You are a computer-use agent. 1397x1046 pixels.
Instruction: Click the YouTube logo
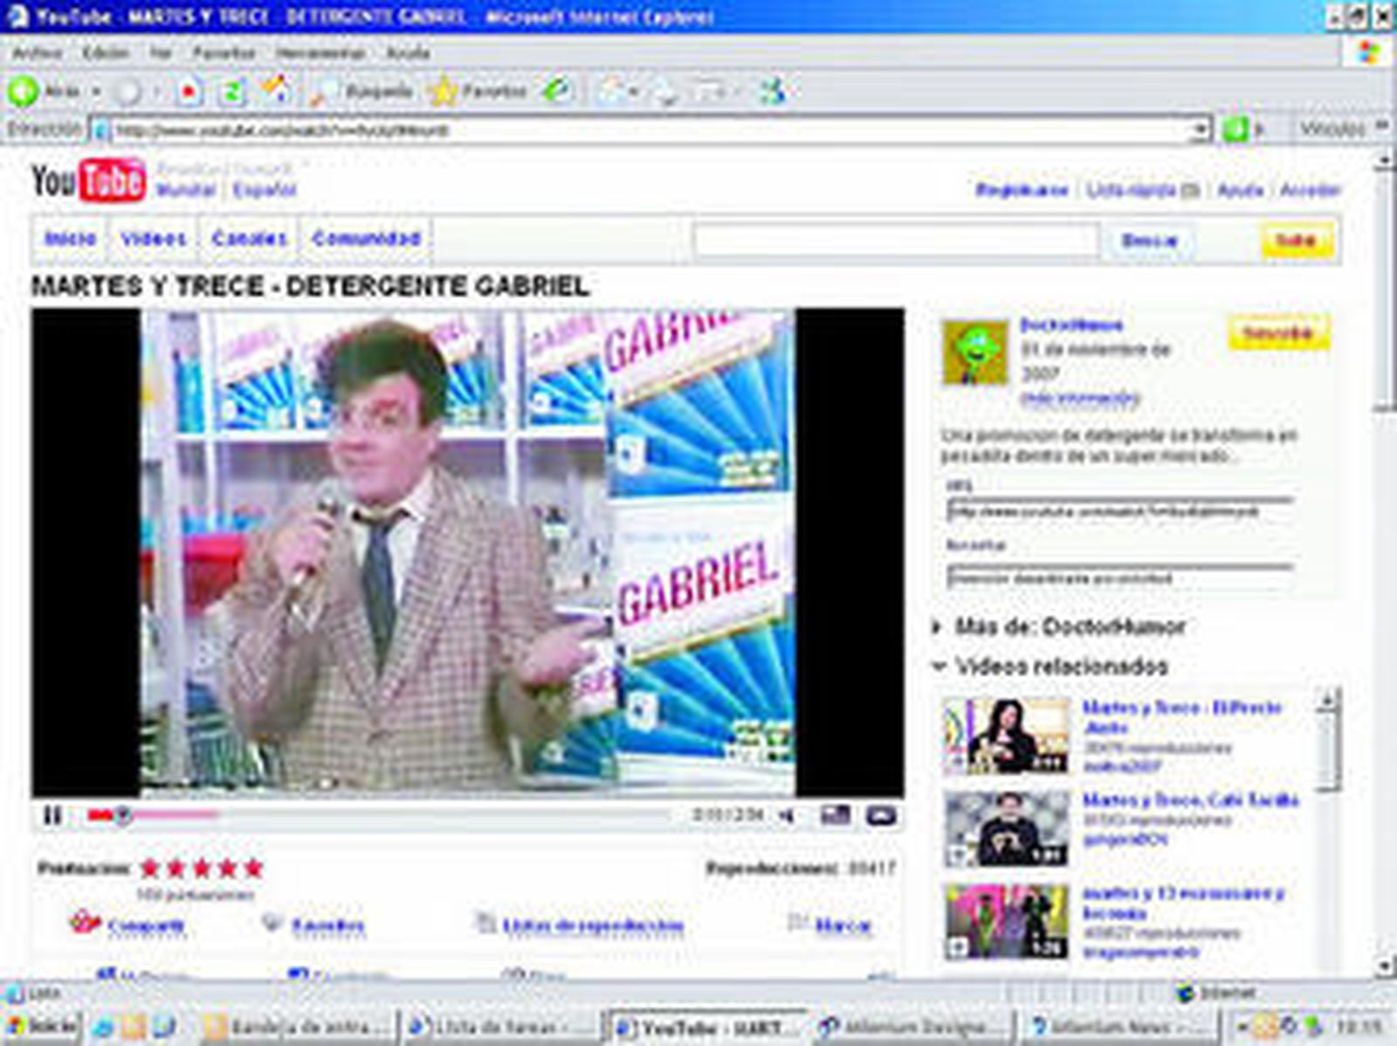(x=88, y=181)
